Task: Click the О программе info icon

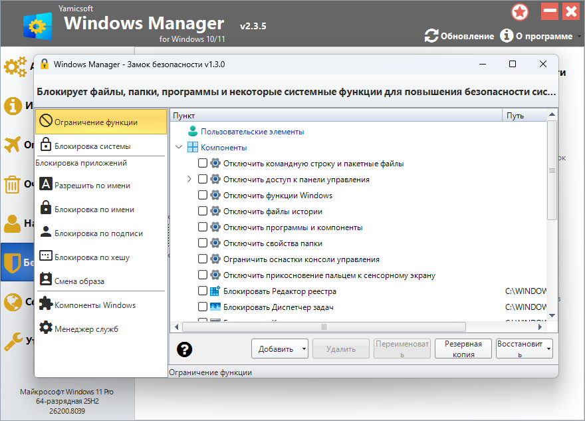Action: pyautogui.click(x=507, y=36)
